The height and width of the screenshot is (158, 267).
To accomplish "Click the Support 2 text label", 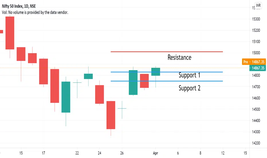I will (189, 88).
